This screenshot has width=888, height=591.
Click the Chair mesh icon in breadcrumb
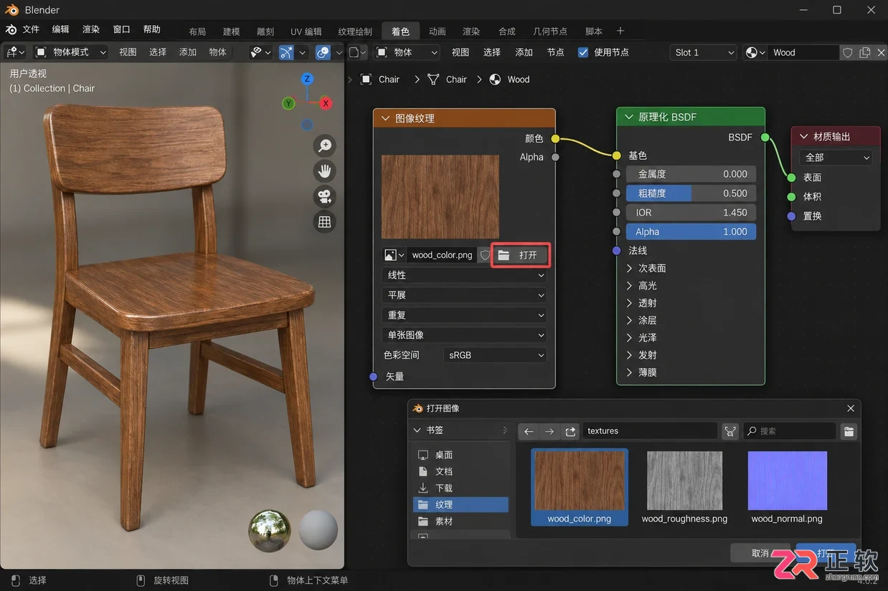(x=433, y=80)
